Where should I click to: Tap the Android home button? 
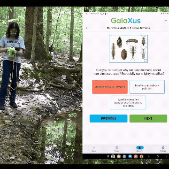[158, 156]
